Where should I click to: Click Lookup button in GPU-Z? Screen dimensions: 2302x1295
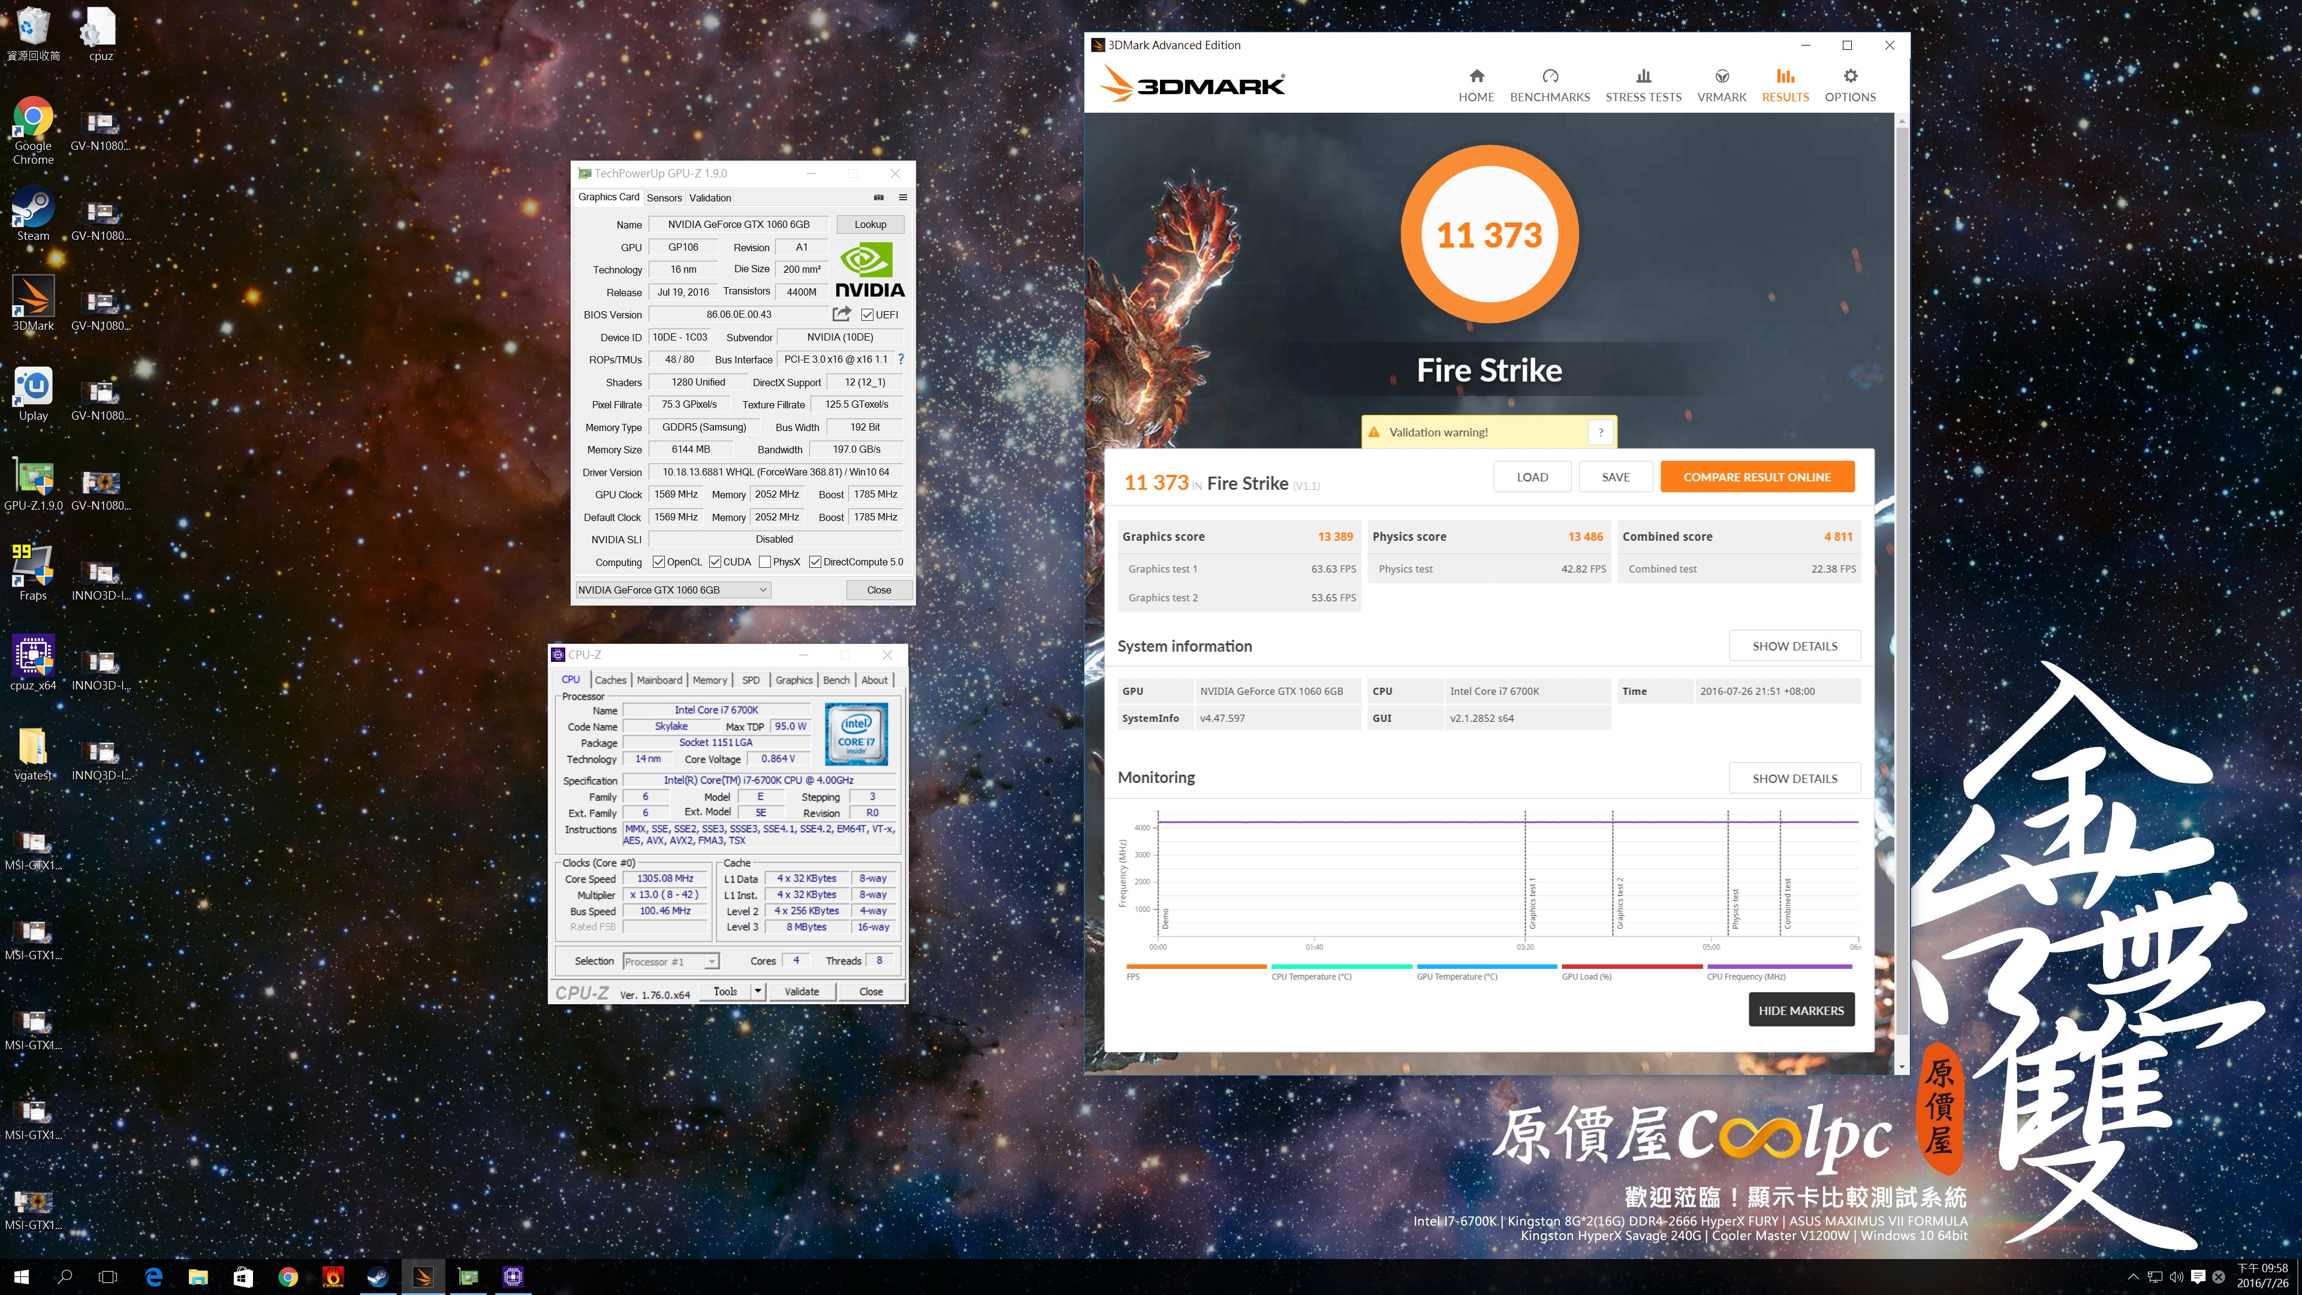(x=869, y=224)
